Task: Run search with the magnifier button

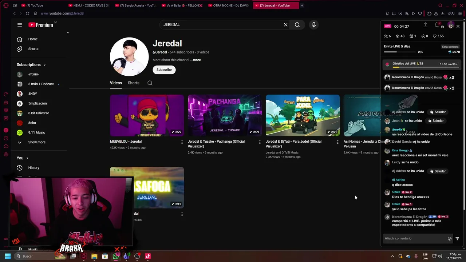Action: pyautogui.click(x=297, y=25)
